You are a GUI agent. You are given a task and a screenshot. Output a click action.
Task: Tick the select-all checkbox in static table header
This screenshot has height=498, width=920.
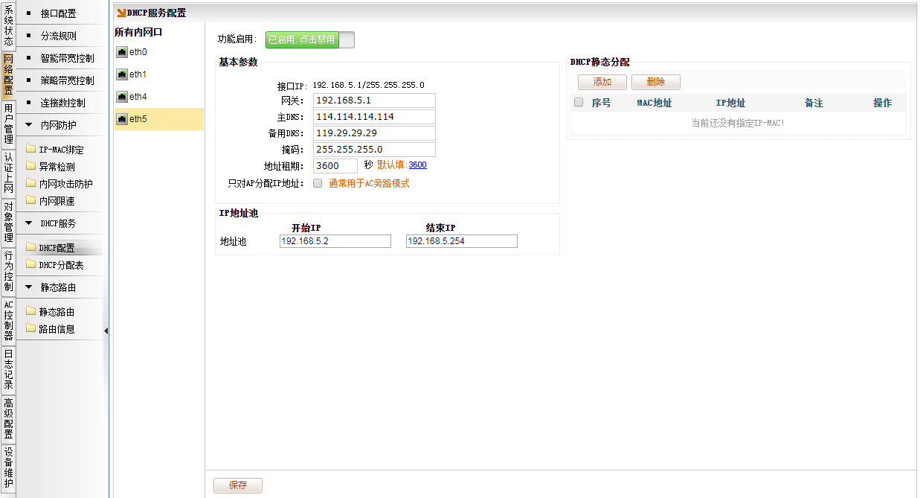[579, 103]
